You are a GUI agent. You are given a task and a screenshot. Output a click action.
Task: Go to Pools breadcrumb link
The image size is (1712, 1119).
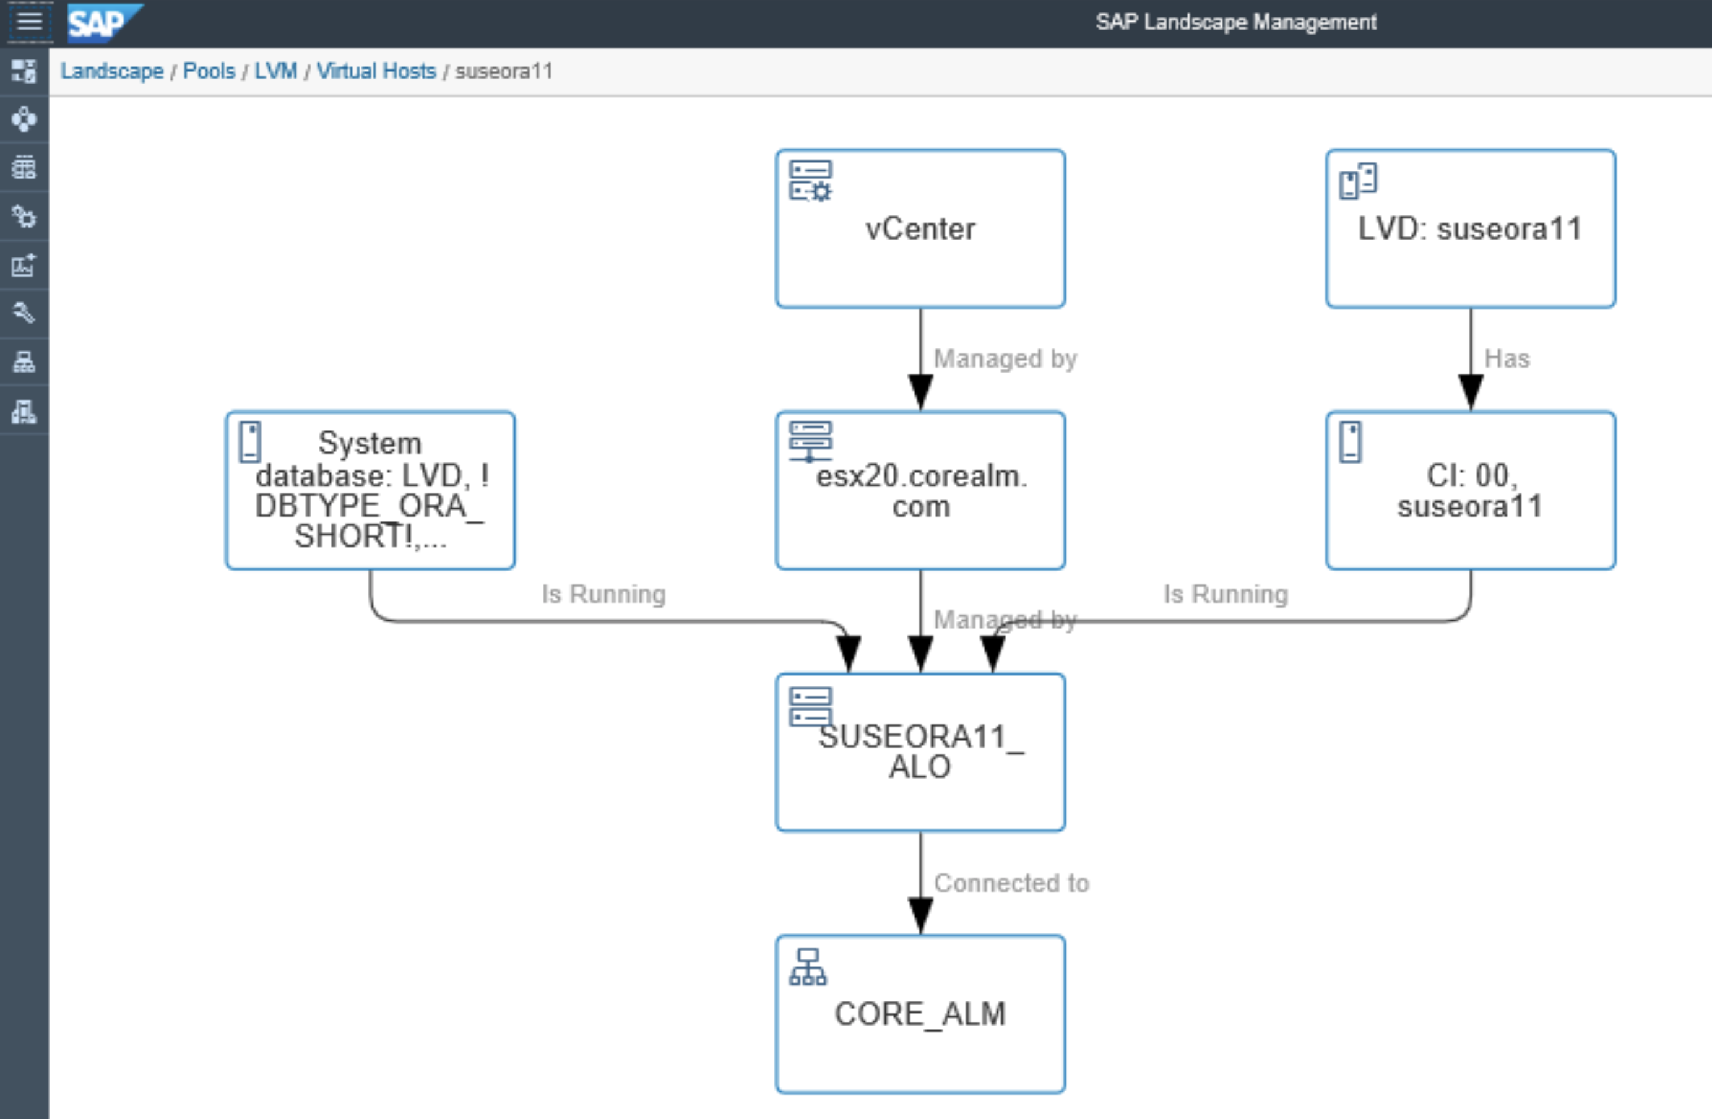(209, 71)
